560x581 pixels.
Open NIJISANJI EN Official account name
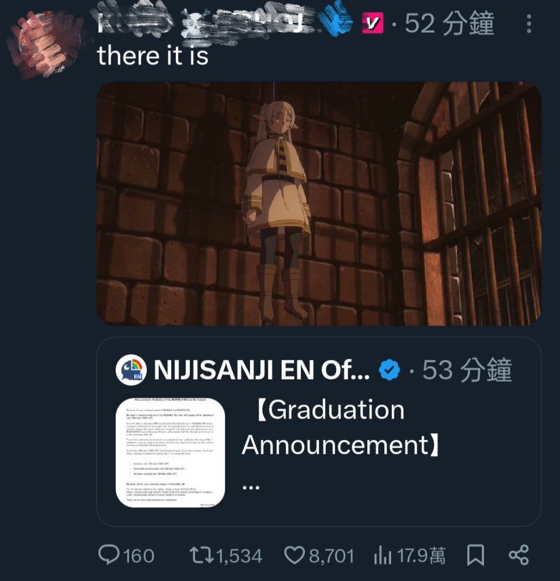tap(262, 370)
